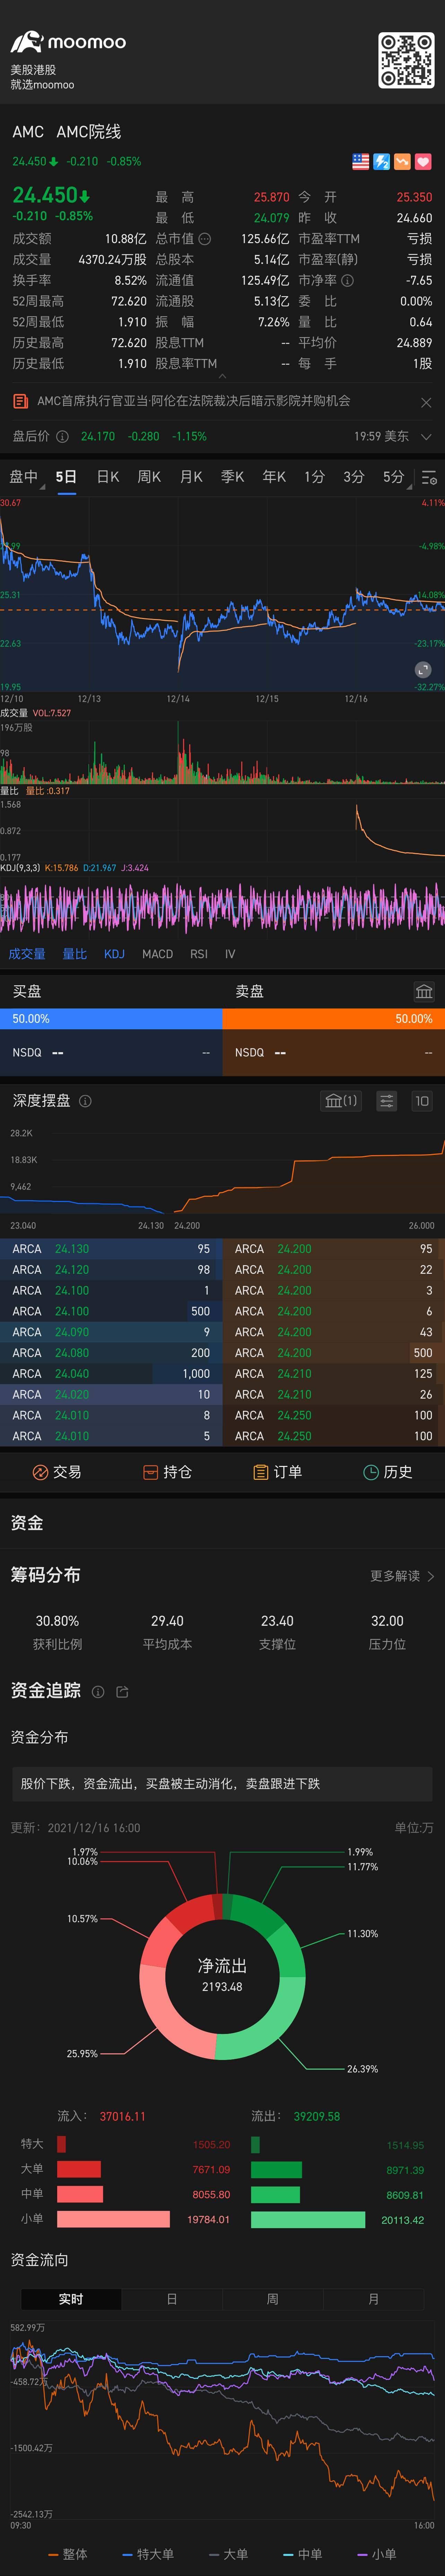This screenshot has width=445, height=2576.
Task: Tap the exchange bank icon beside 卖盘
Action: click(424, 992)
